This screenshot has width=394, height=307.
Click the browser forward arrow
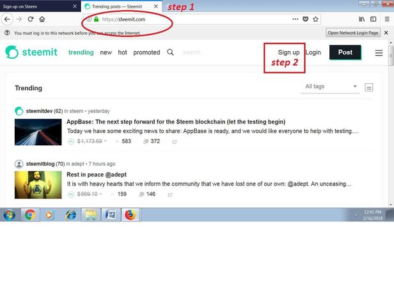(x=19, y=19)
